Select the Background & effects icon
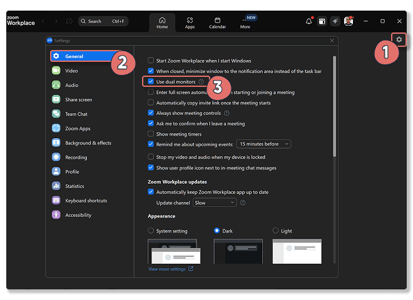The image size is (413, 300). coord(56,143)
